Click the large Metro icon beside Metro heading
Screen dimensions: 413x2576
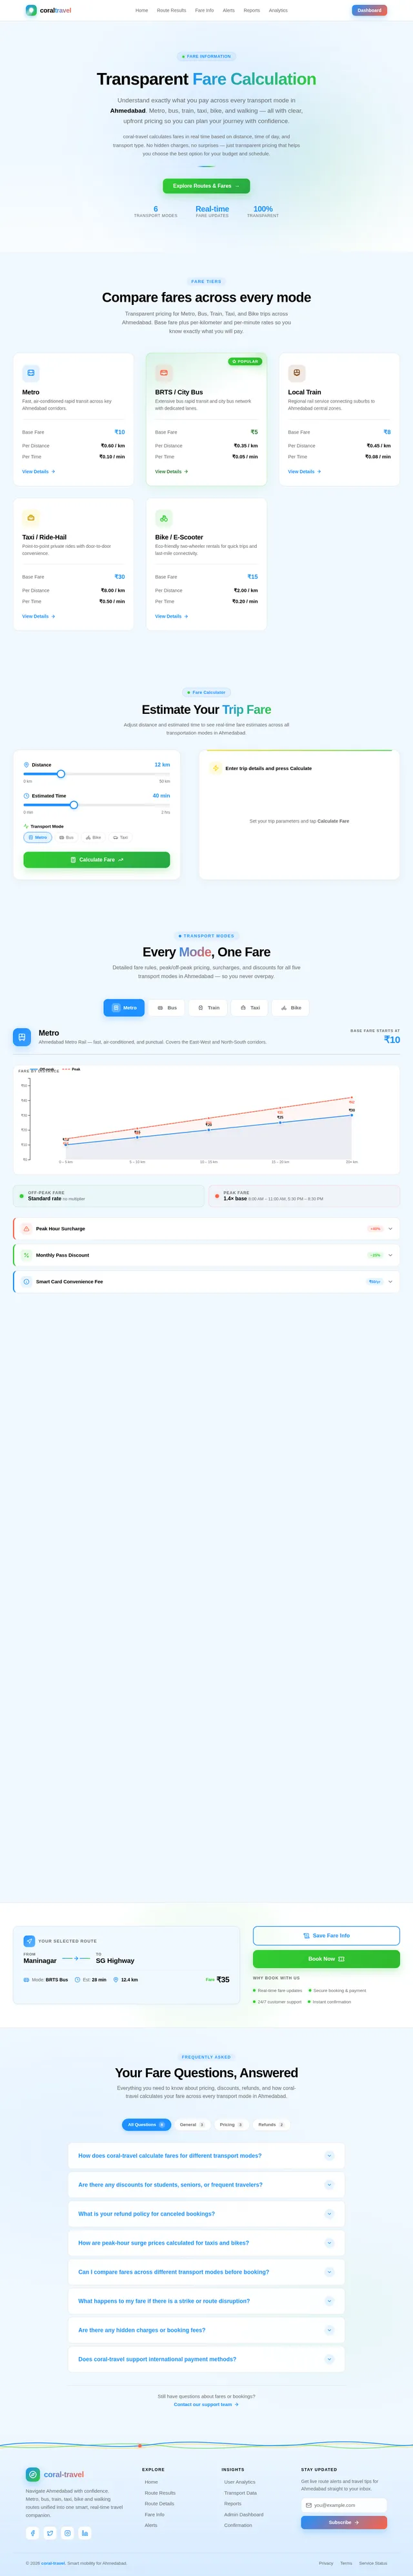pos(22,1037)
